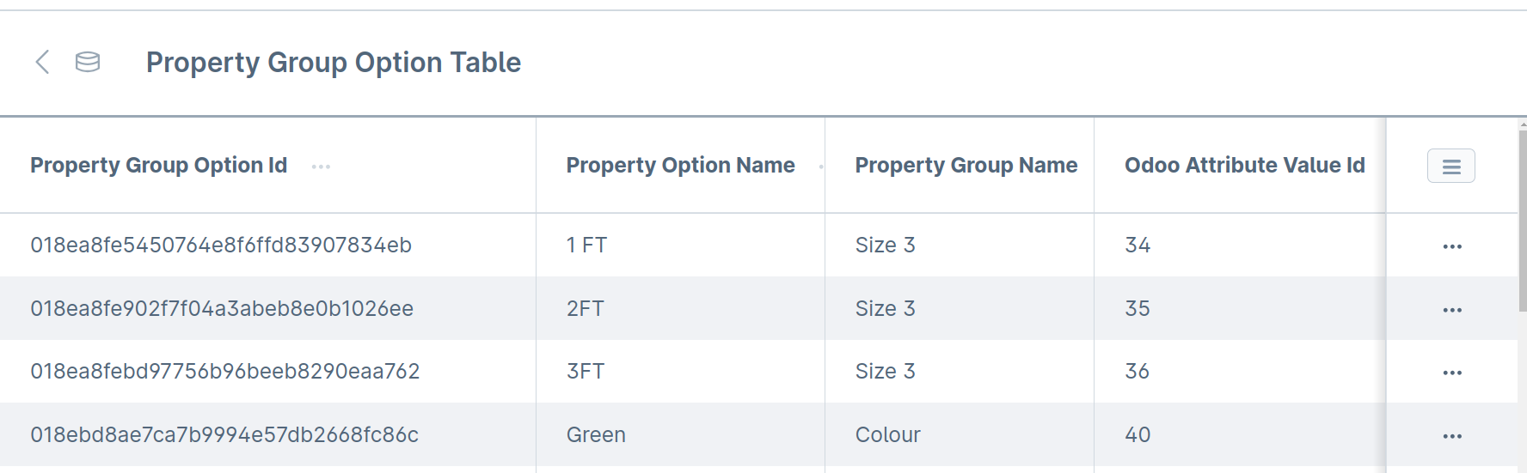Select the Green option name cell

596,434
